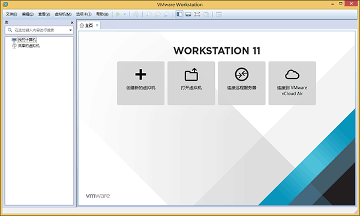Image resolution: width=360 pixels, height=216 pixels.
Task: Click the 打开虚拟机 tile
Action: [191, 83]
